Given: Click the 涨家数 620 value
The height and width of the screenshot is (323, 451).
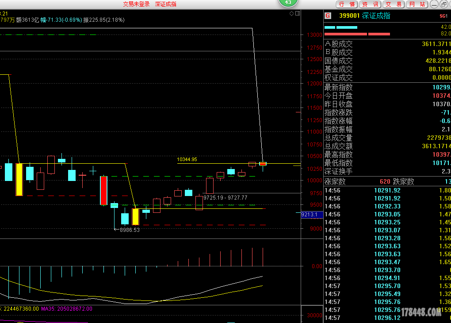Looking at the screenshot, I should pyautogui.click(x=385, y=182).
